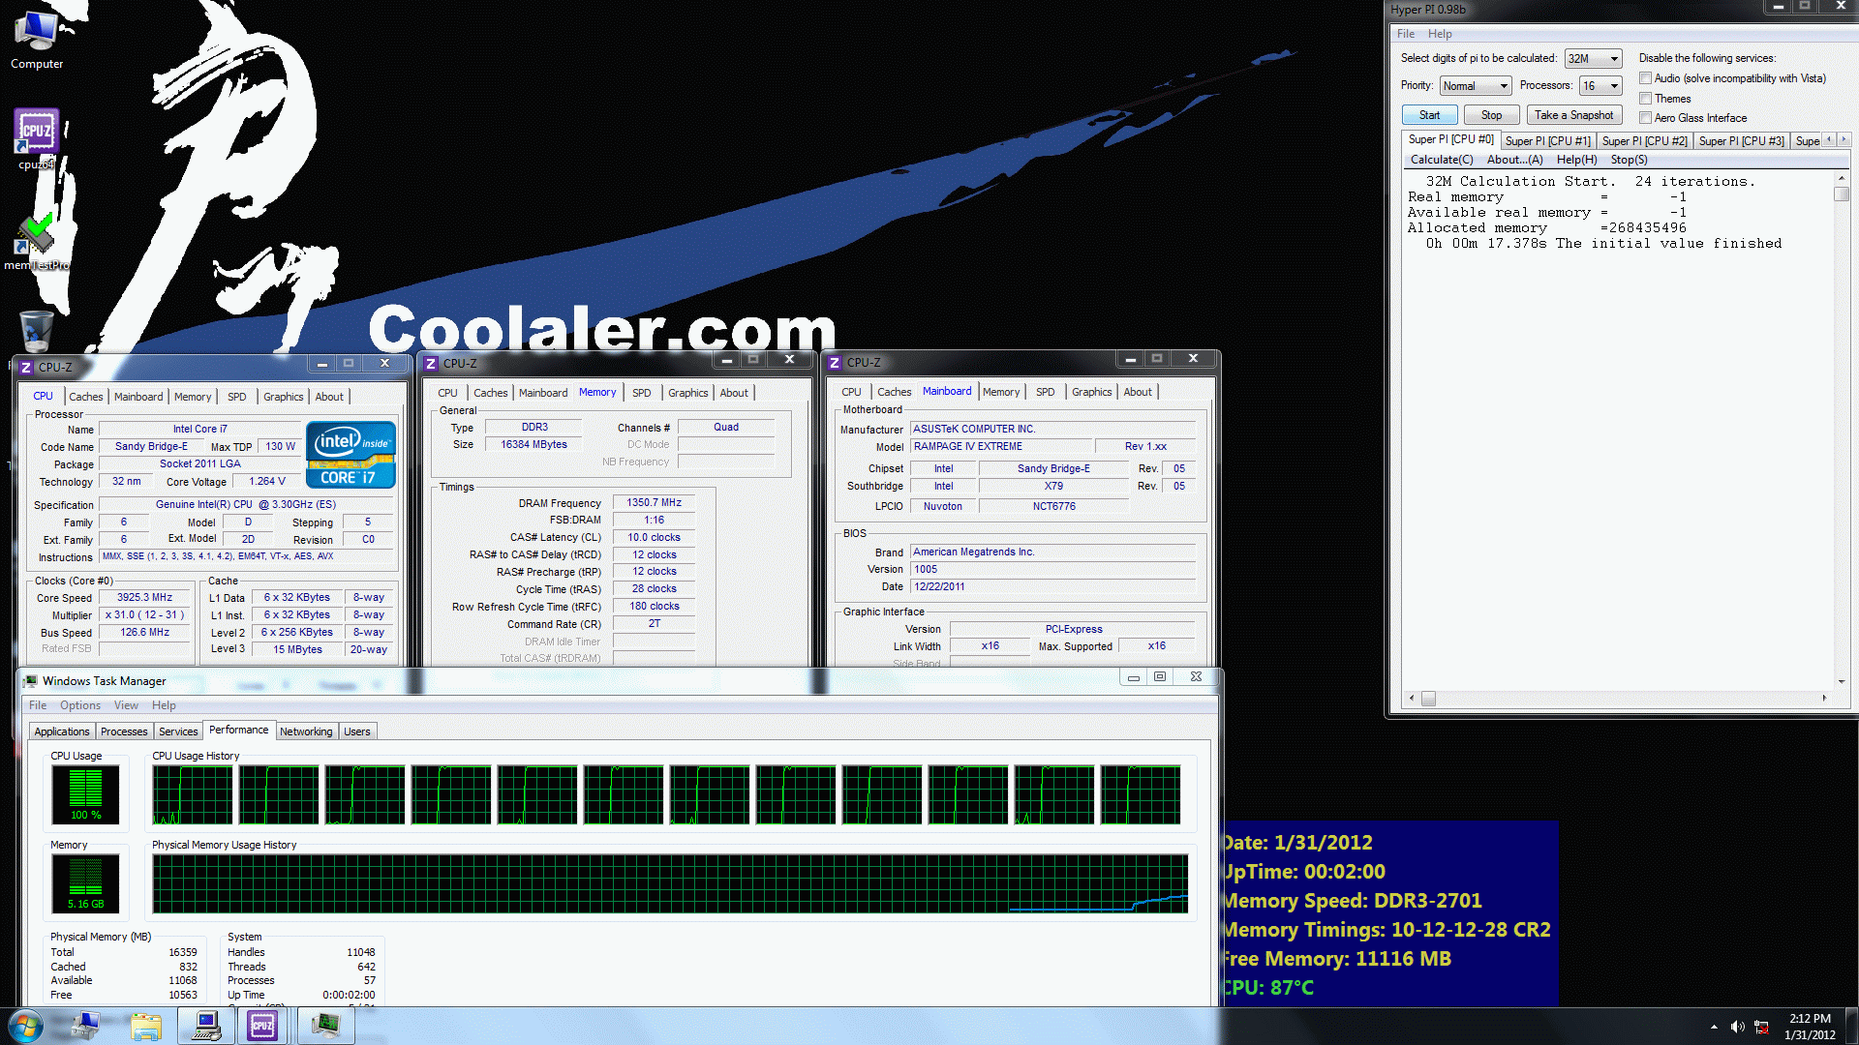Open About tab in right CPU-Z window
1859x1045 pixels.
click(1138, 392)
